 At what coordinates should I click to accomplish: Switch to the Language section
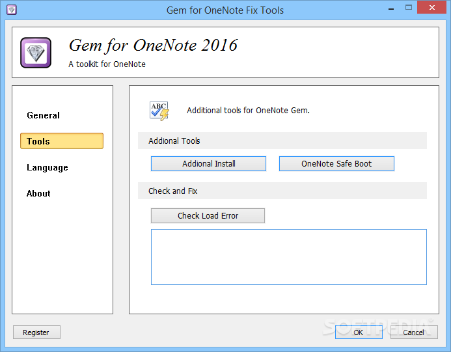(48, 167)
